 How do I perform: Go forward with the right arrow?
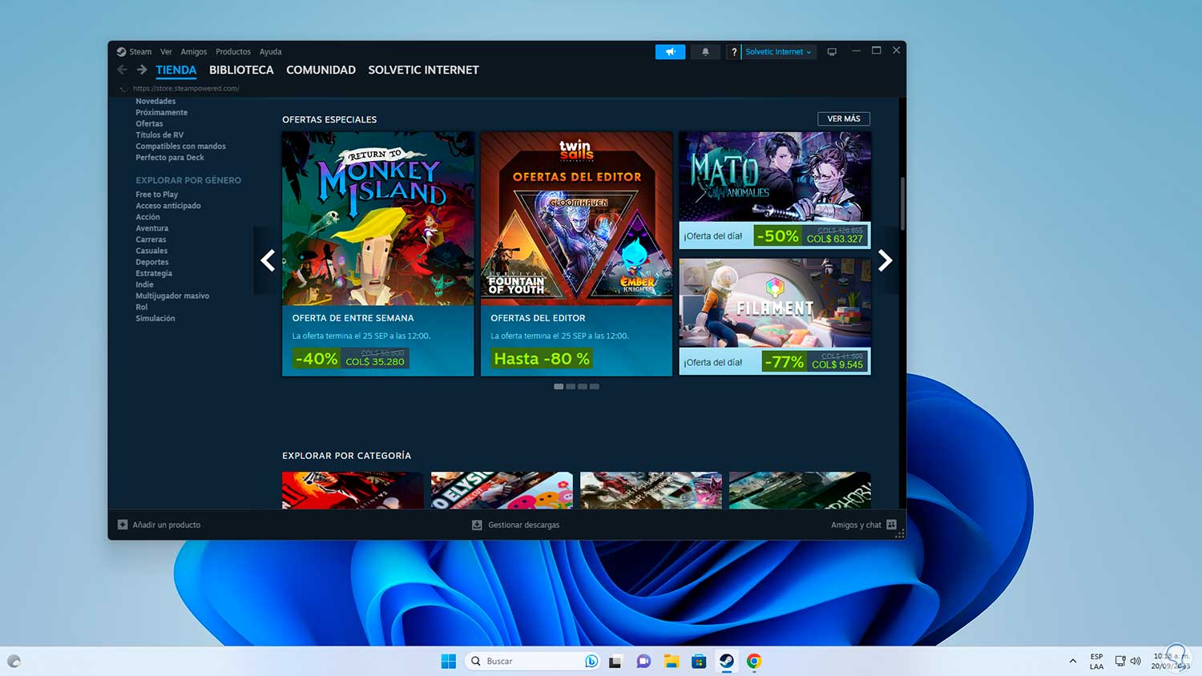pyautogui.click(x=142, y=70)
